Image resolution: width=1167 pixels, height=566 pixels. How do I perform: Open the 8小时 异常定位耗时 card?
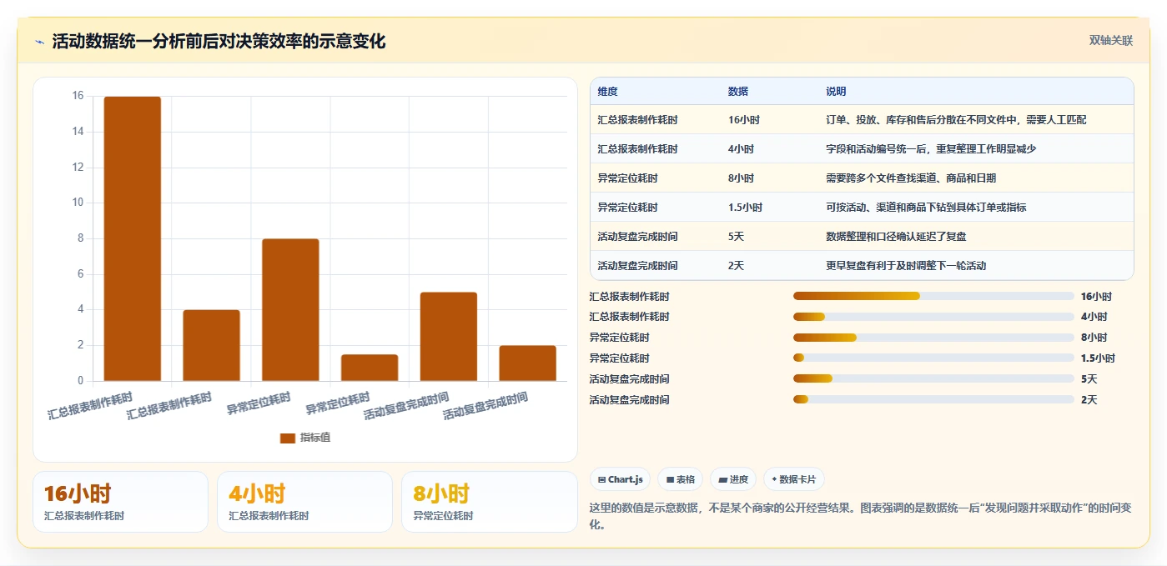[x=490, y=502]
